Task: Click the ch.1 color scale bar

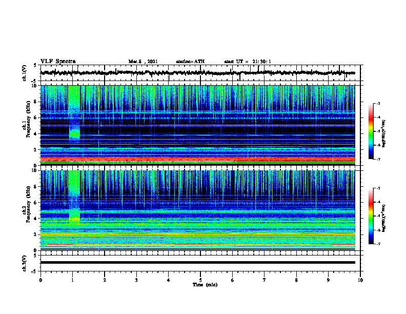Action: tap(371, 131)
